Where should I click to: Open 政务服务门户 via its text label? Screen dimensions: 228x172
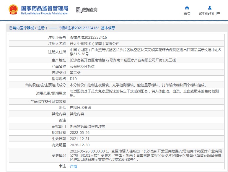[209, 14]
